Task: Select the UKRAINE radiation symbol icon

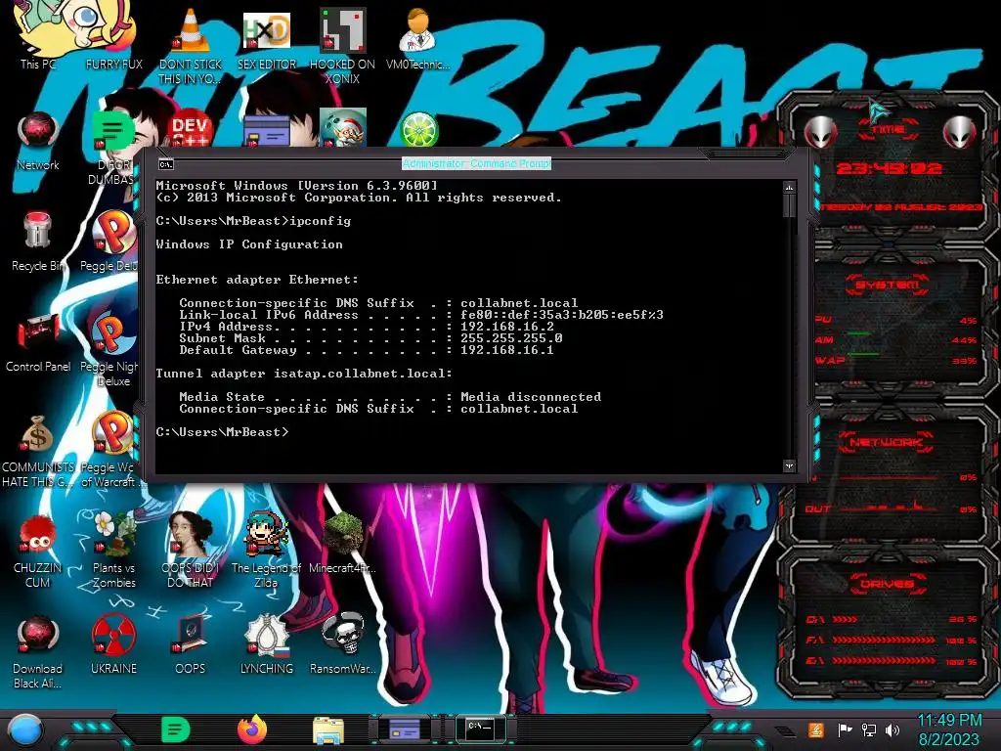Action: tap(113, 643)
